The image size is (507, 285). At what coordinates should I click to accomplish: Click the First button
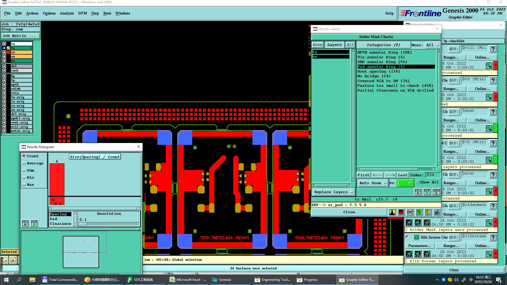364,175
